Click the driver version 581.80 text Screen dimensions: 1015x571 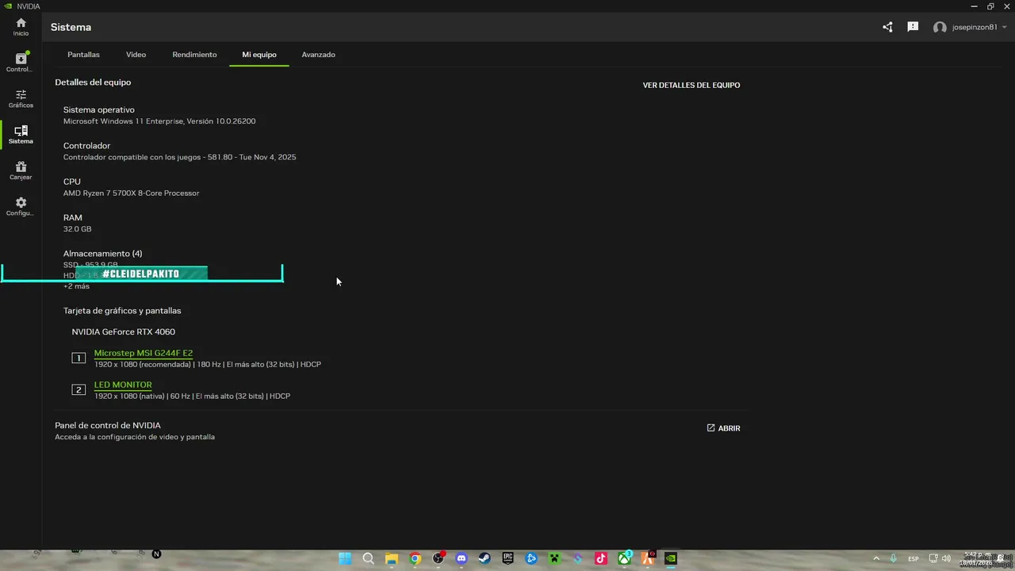click(x=179, y=157)
